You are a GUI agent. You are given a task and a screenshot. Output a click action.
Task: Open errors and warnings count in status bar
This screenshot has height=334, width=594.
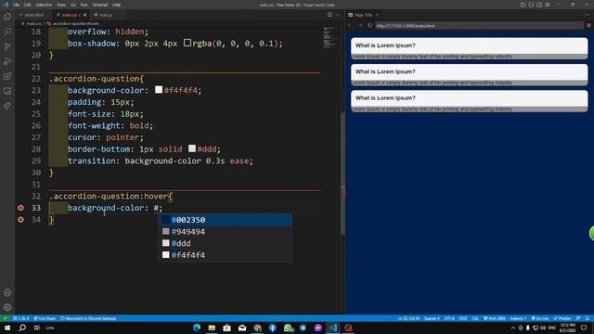point(20,318)
